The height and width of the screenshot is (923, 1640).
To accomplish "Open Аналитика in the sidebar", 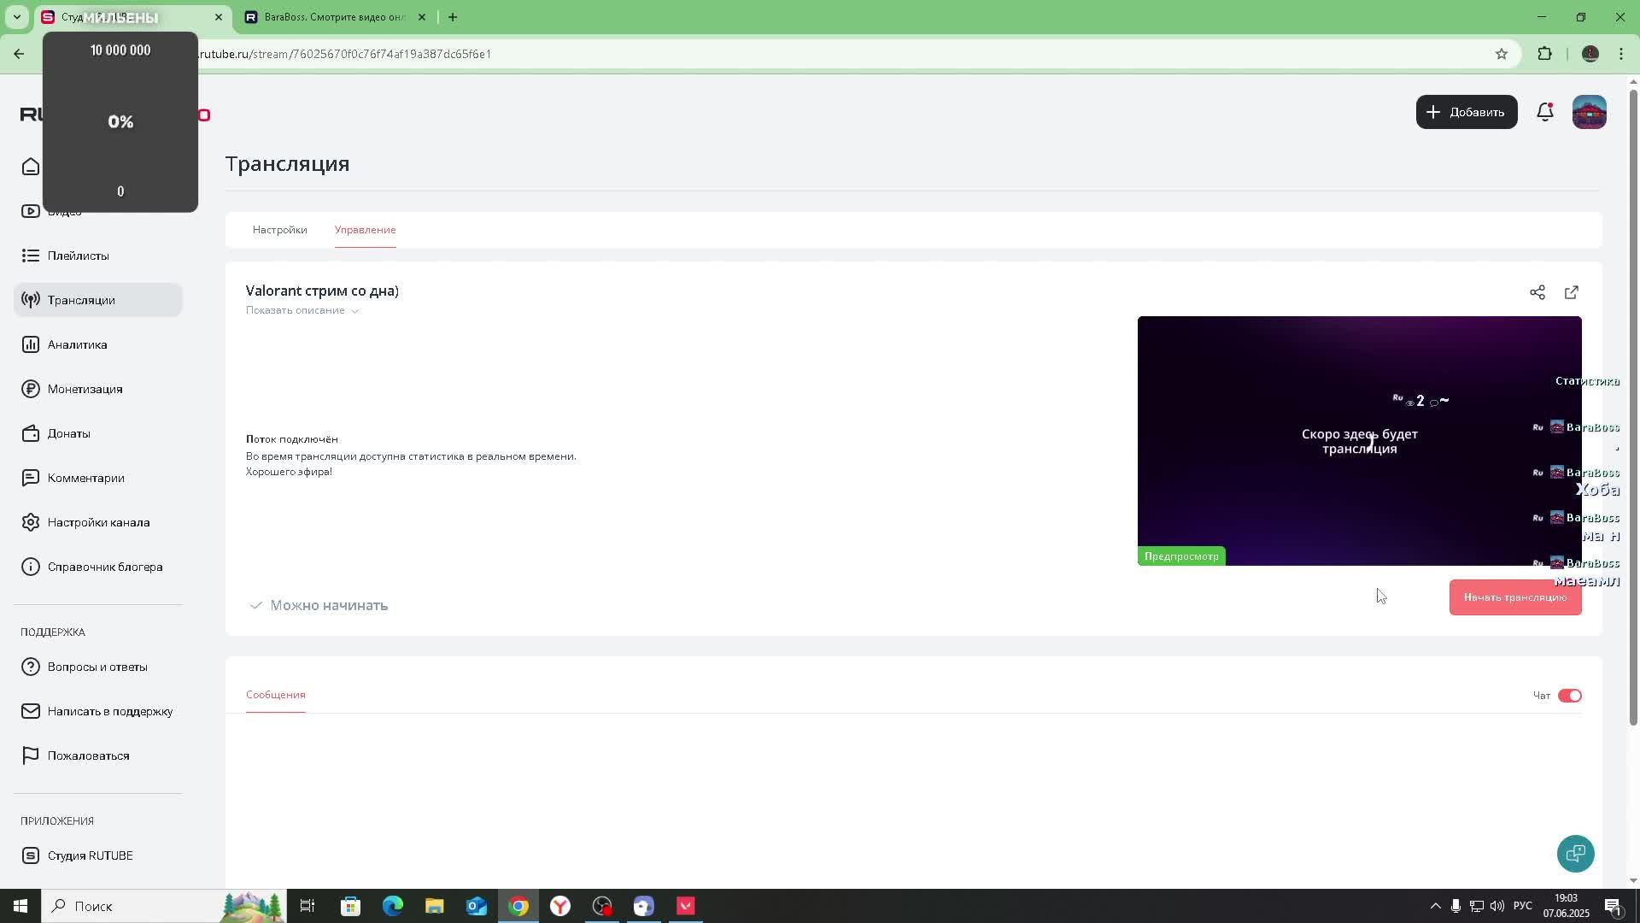I will [x=77, y=344].
